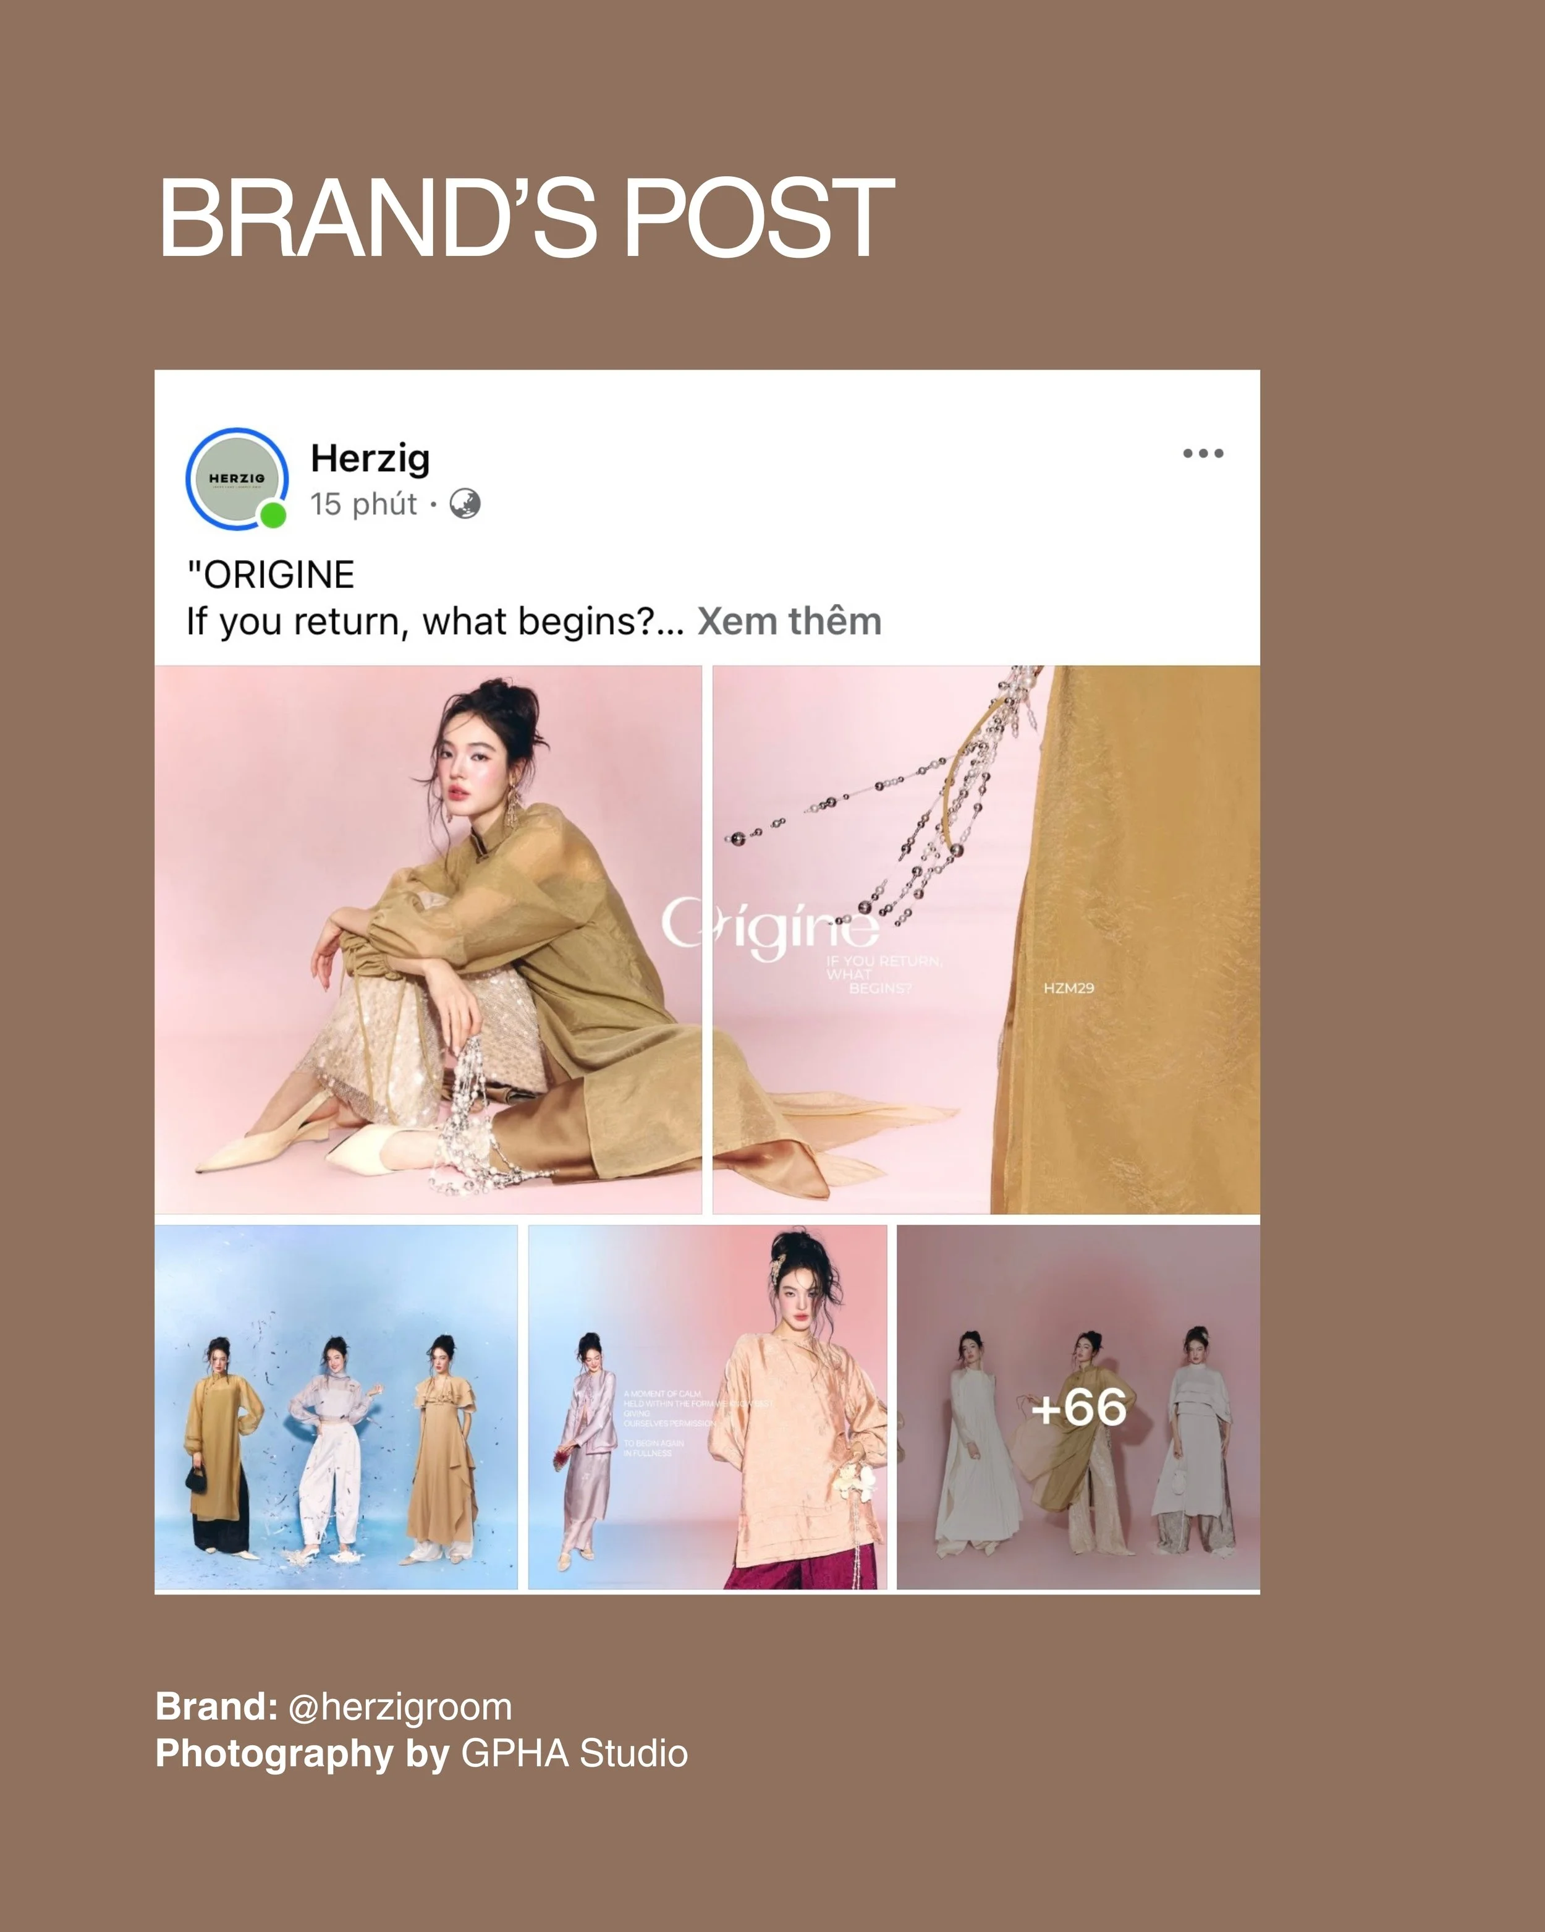
Task: Open the three-dot post options menu
Action: (x=1202, y=453)
